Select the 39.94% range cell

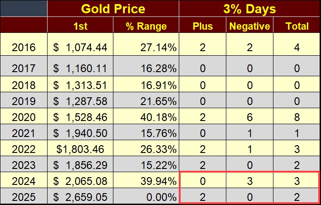pos(146,180)
